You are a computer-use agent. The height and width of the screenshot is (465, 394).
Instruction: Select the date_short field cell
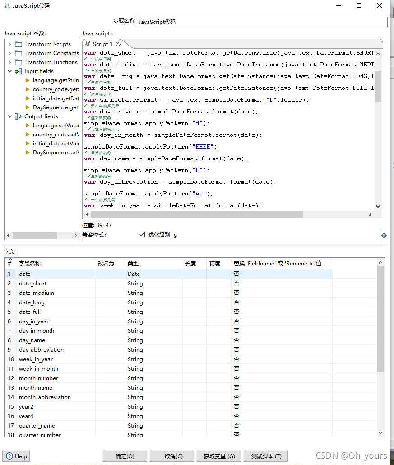click(x=56, y=284)
